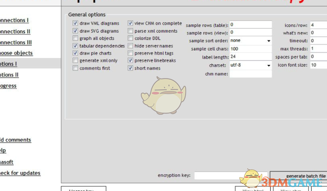
Task: Edit timeout field value
Action: (x=318, y=41)
